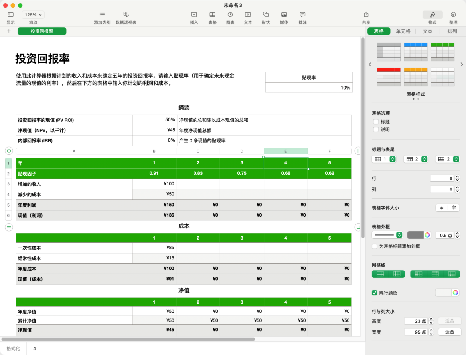Viewport: 466px width, 355px height.
Task: Click the 适合 button beside 宽度
Action: point(449,332)
